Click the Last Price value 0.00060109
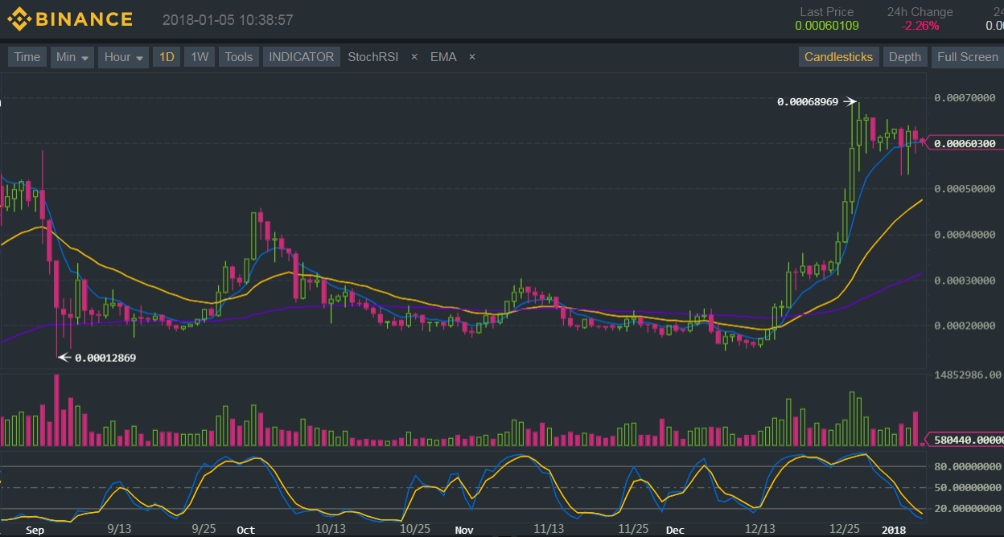The width and height of the screenshot is (1004, 537). tap(827, 26)
